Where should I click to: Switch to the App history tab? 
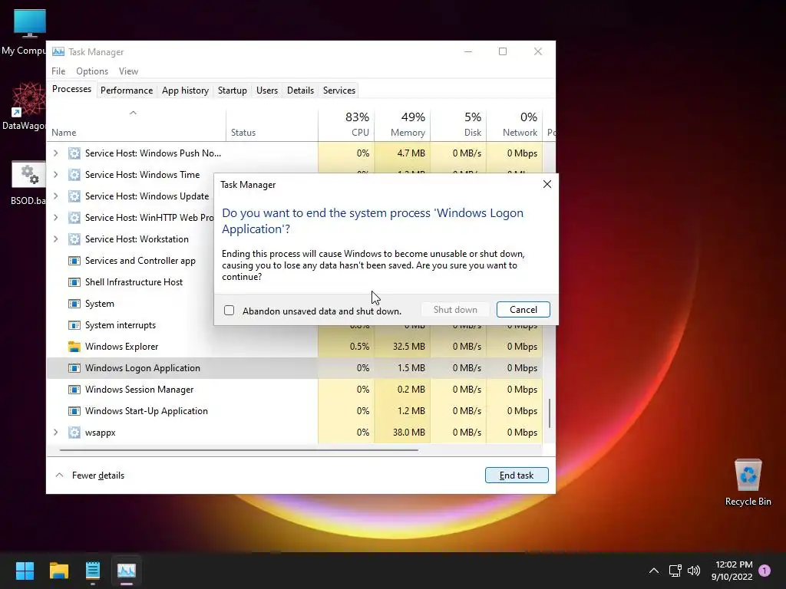[x=185, y=90]
